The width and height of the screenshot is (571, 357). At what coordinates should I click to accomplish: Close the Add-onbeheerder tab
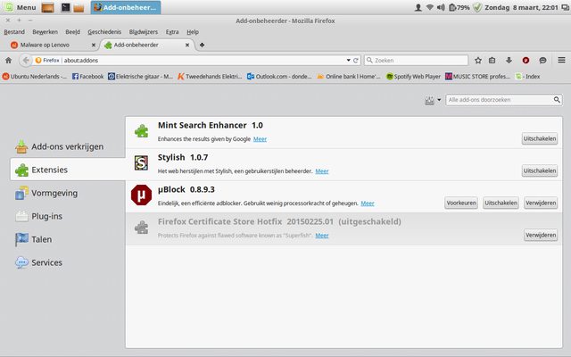pos(187,46)
